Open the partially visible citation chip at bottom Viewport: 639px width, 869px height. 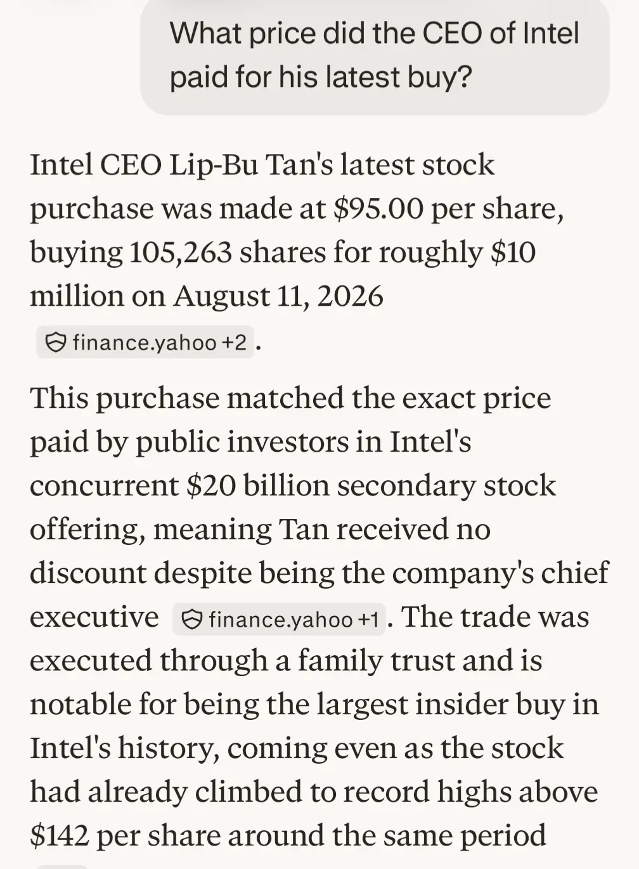[x=61, y=866]
